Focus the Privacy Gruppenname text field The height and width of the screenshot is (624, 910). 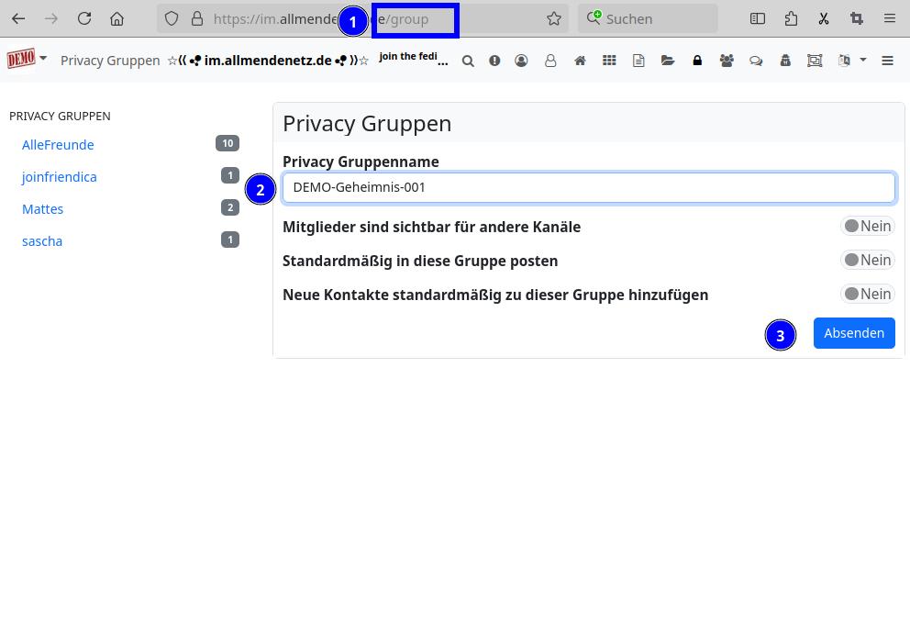(588, 187)
